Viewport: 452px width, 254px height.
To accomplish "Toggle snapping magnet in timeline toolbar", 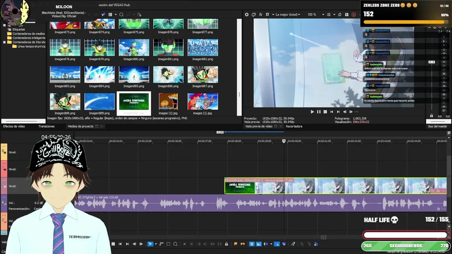I will (252, 244).
